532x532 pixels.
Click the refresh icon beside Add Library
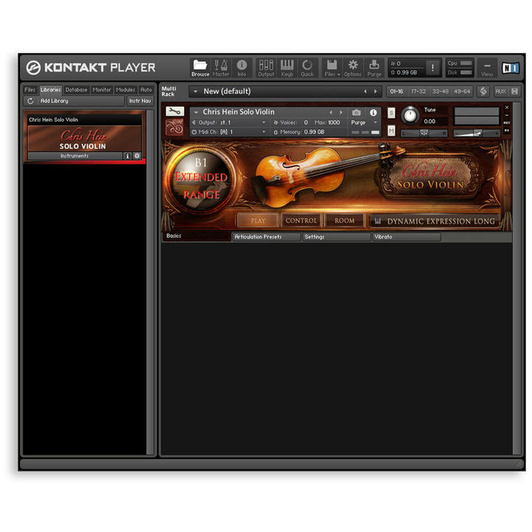(x=30, y=101)
